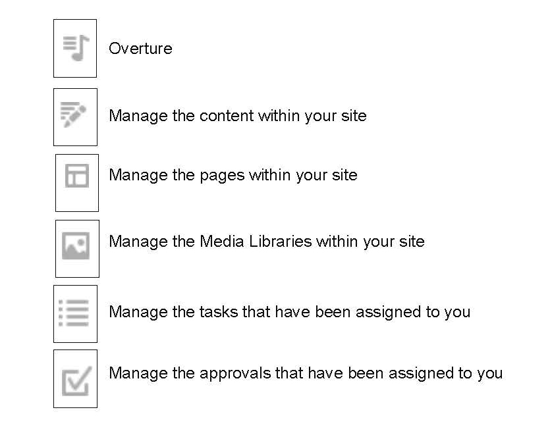Toggle the checkbox-style approvals icon
This screenshot has width=550, height=439.
point(75,381)
